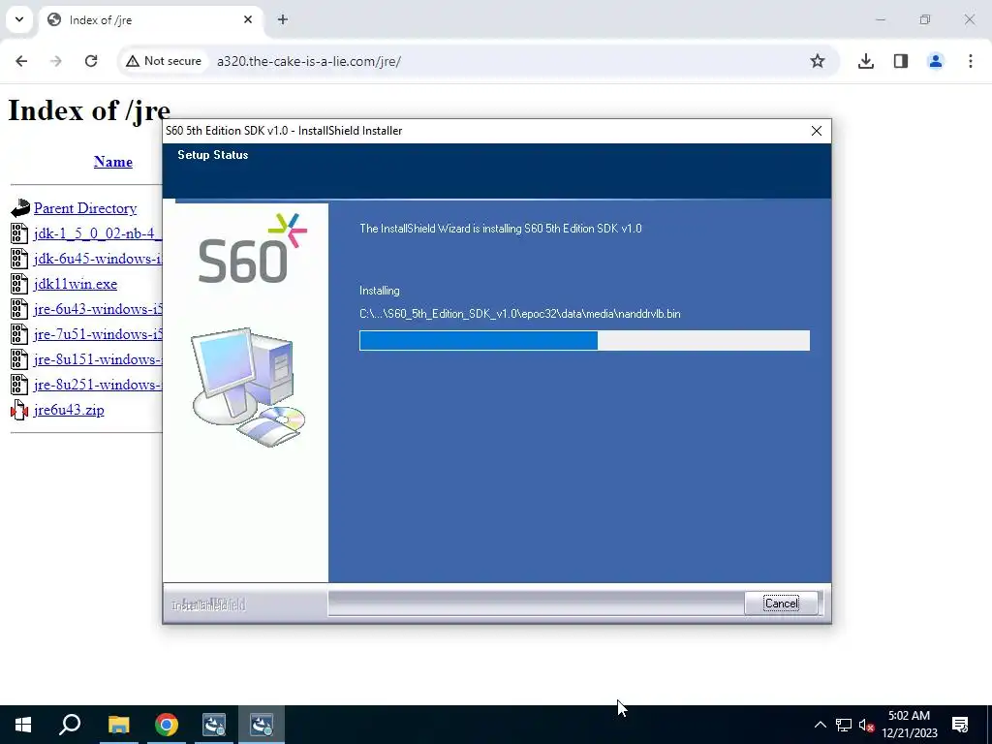Download jre-8u251-windows file
The height and width of the screenshot is (744, 992).
click(x=98, y=385)
